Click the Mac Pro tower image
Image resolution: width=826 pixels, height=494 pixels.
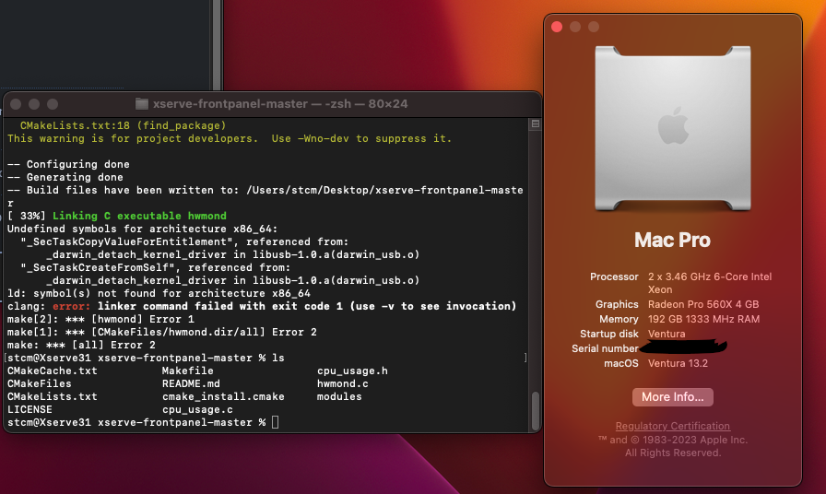(673, 128)
